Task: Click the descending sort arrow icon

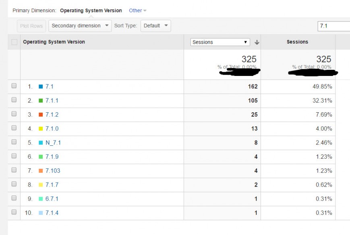Action: coord(257,42)
